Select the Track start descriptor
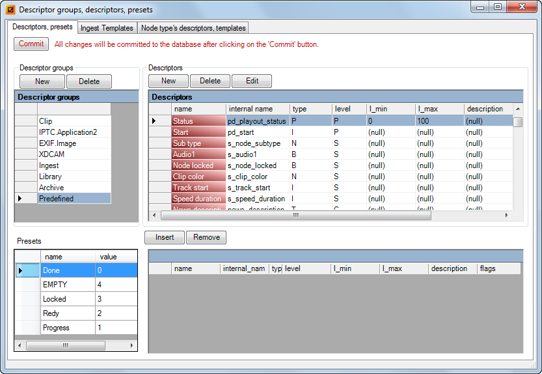Image resolution: width=542 pixels, height=374 pixels. [x=198, y=188]
